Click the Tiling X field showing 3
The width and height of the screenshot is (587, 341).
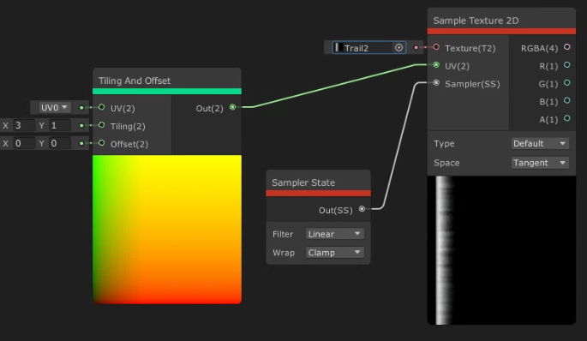[x=24, y=125]
